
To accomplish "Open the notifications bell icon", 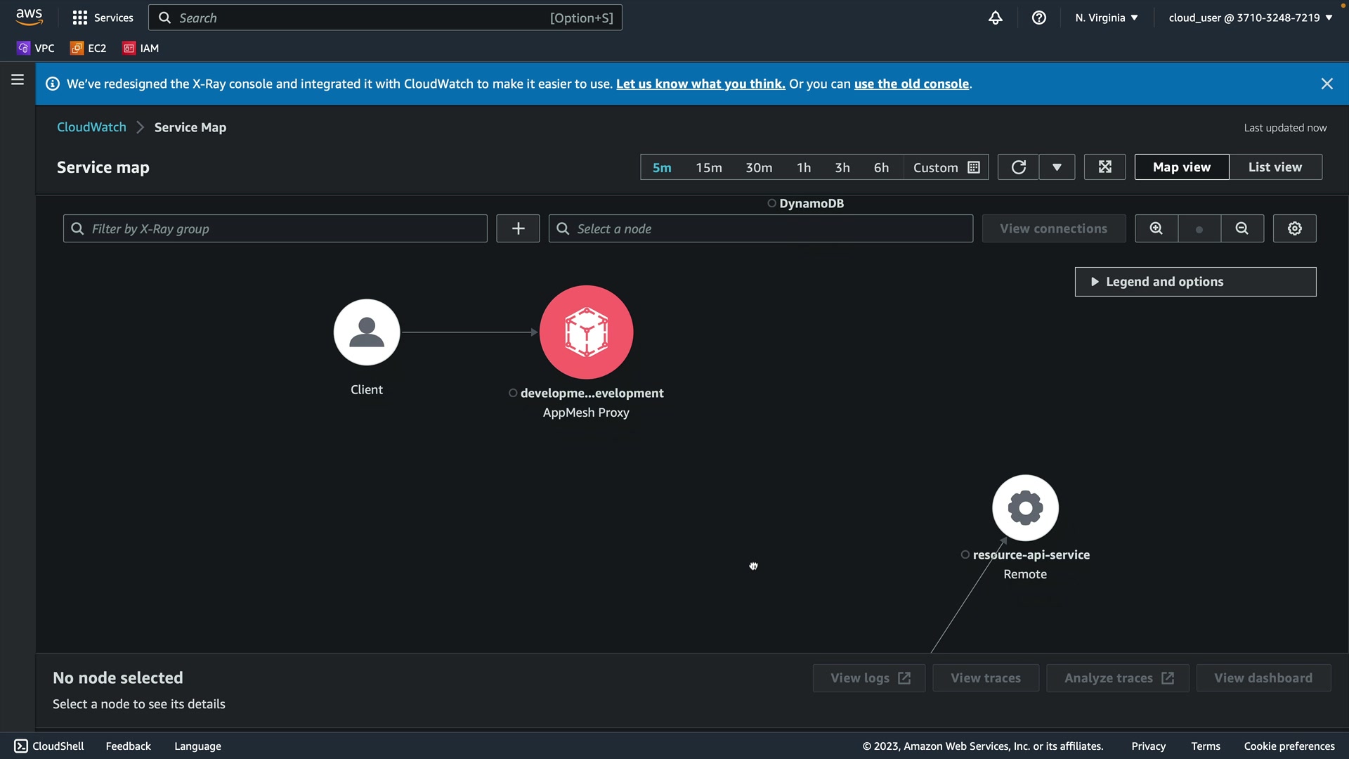I will click(x=995, y=18).
